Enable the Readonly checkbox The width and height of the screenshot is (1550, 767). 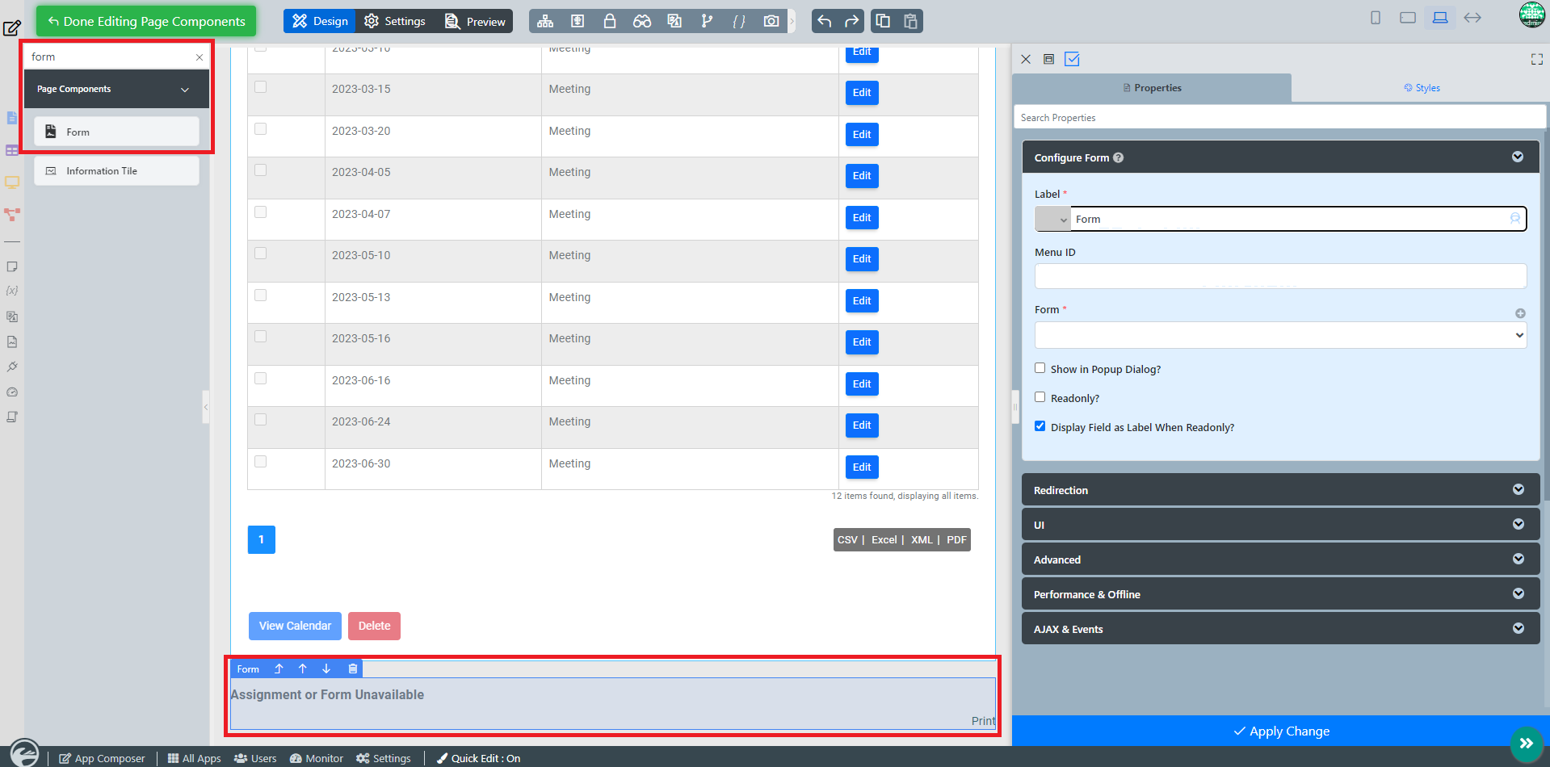[1040, 397]
